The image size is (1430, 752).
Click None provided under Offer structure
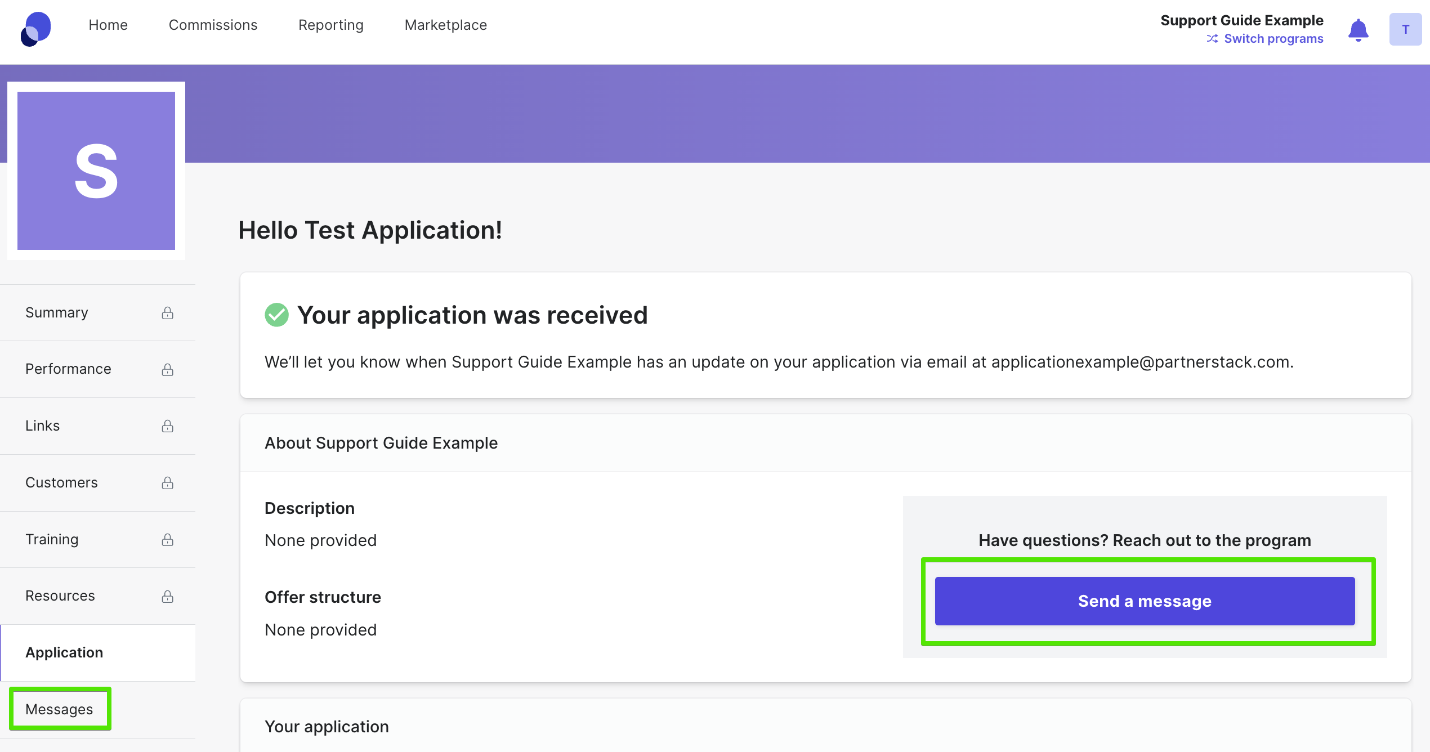pos(320,630)
